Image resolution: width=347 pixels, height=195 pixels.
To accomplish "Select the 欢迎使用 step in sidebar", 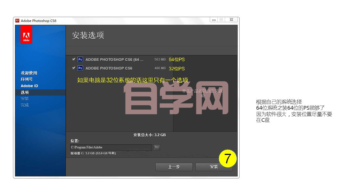I will click(x=29, y=73).
